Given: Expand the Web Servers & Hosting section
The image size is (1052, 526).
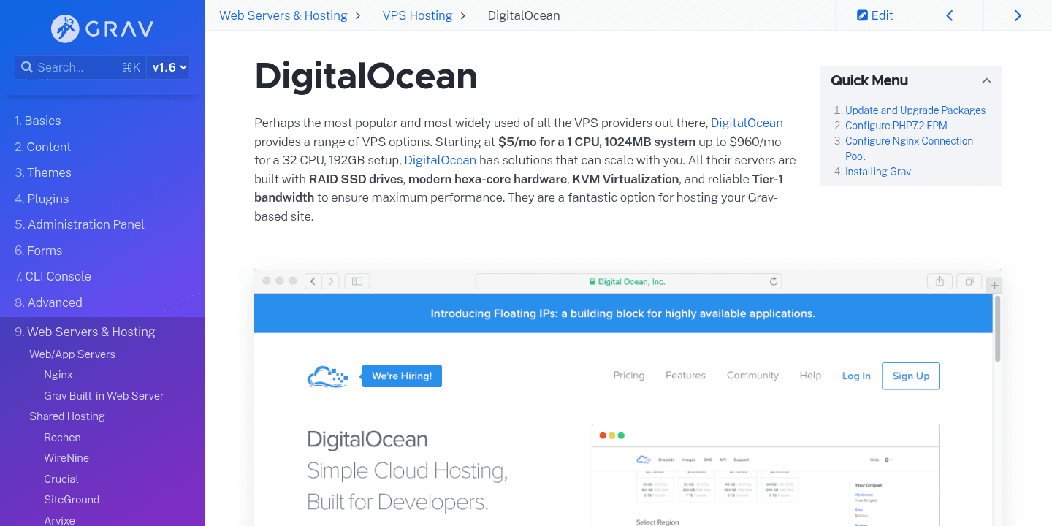Looking at the screenshot, I should pos(91,331).
